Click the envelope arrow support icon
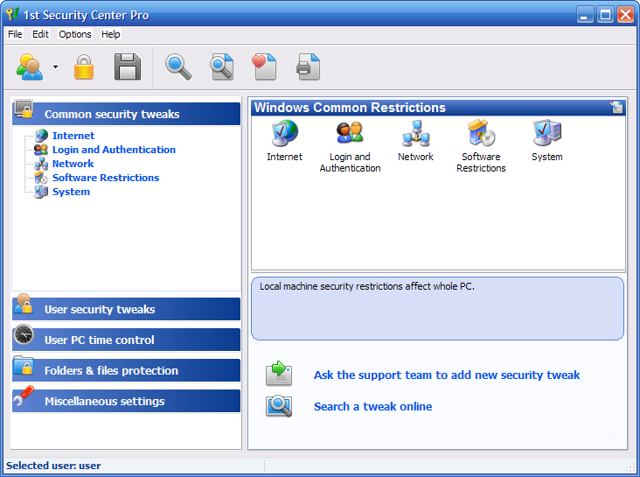 click(x=279, y=373)
